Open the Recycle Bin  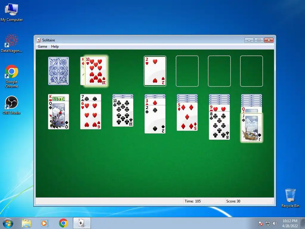(x=290, y=198)
